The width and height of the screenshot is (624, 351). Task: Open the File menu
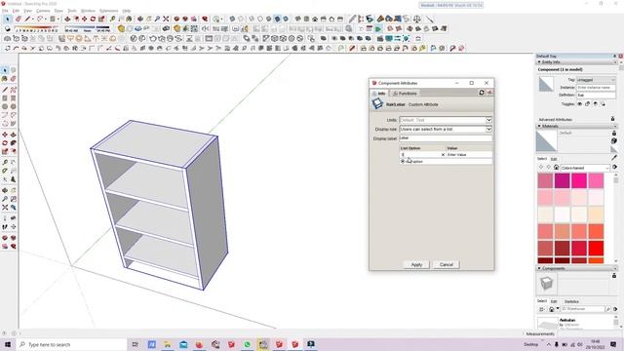(x=5, y=11)
